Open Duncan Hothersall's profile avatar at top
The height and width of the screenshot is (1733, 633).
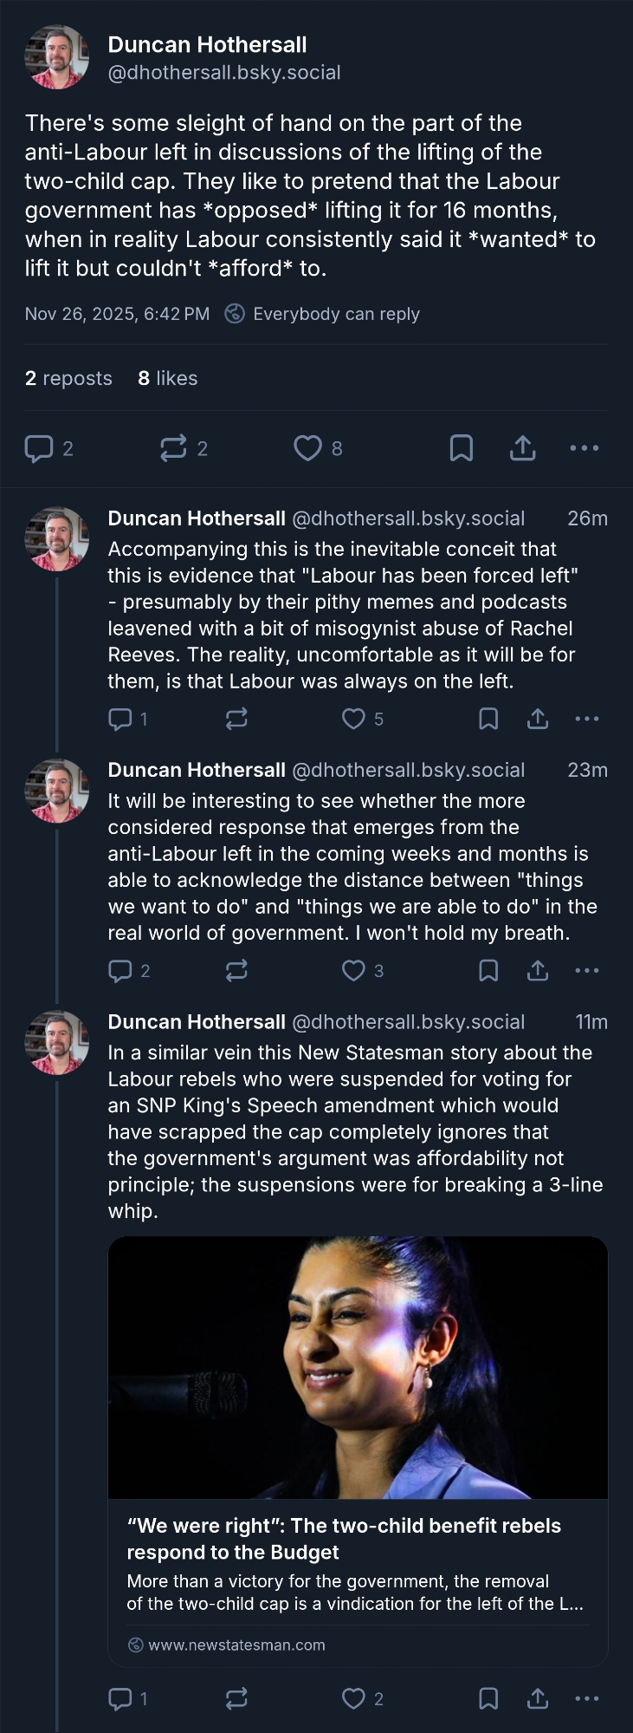(57, 57)
